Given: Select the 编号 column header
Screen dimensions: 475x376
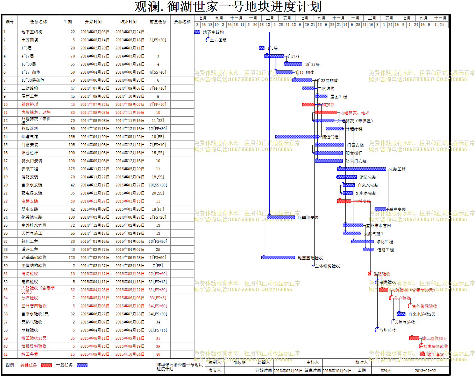Looking at the screenshot, I should 10,22.
